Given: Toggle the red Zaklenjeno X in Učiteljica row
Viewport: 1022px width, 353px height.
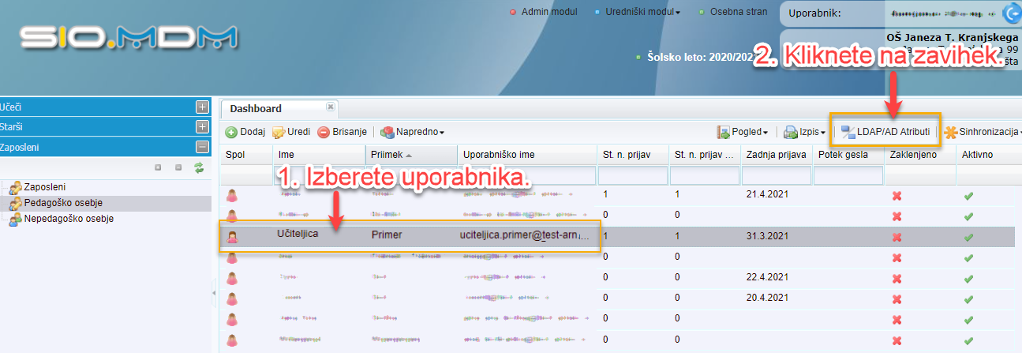Looking at the screenshot, I should pyautogui.click(x=897, y=235).
